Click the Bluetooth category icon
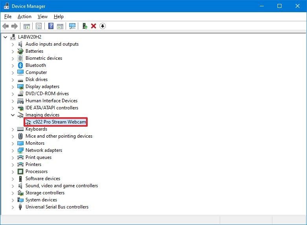Viewport: 307px width, 225px height. (x=20, y=65)
